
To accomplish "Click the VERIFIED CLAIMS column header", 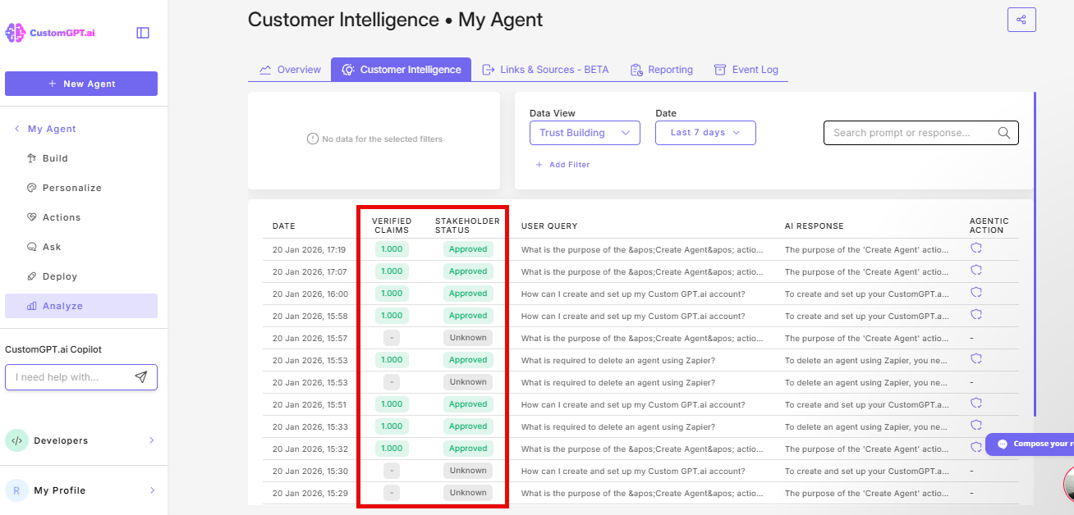I will pos(392,226).
